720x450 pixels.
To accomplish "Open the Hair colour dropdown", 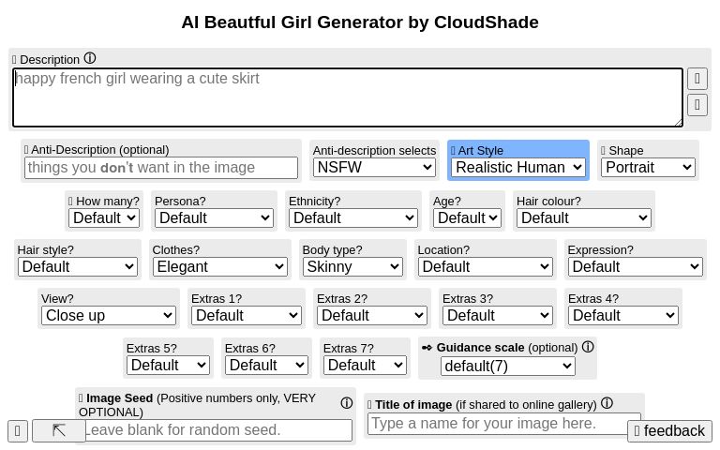I will pyautogui.click(x=583, y=217).
